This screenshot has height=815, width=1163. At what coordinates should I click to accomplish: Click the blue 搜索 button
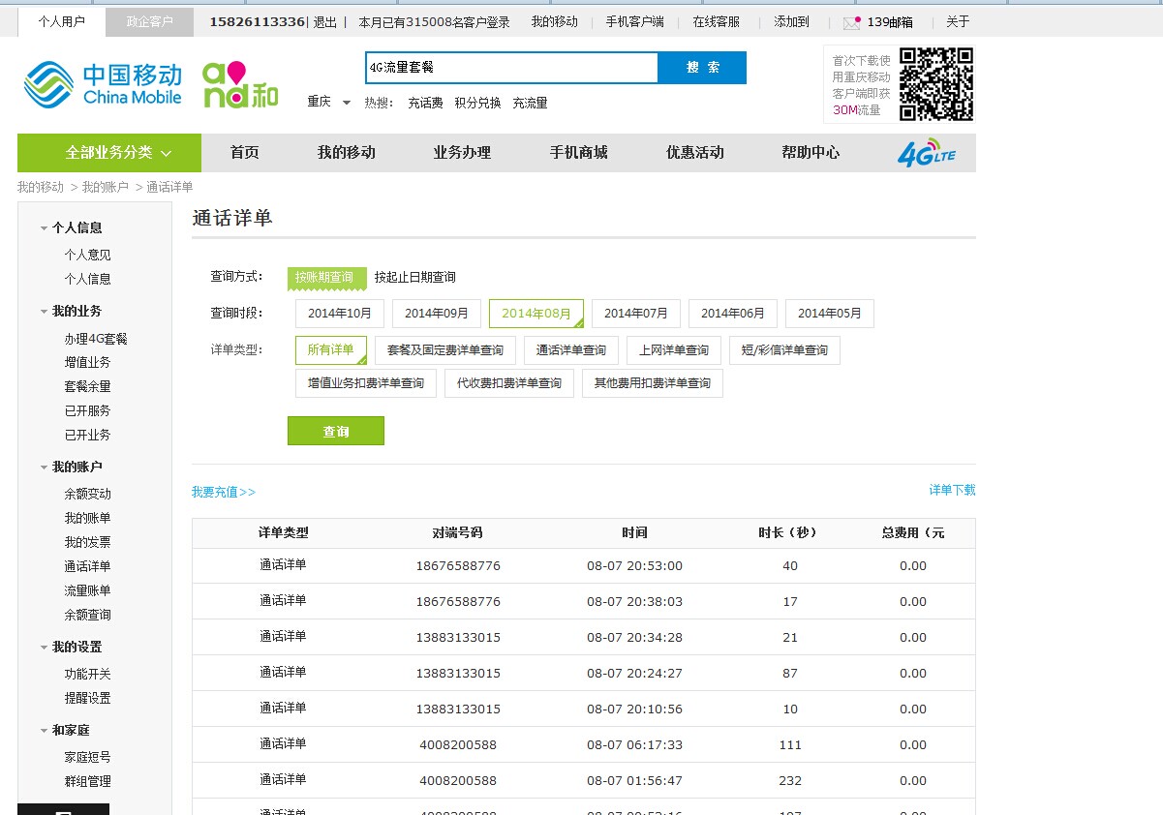702,68
